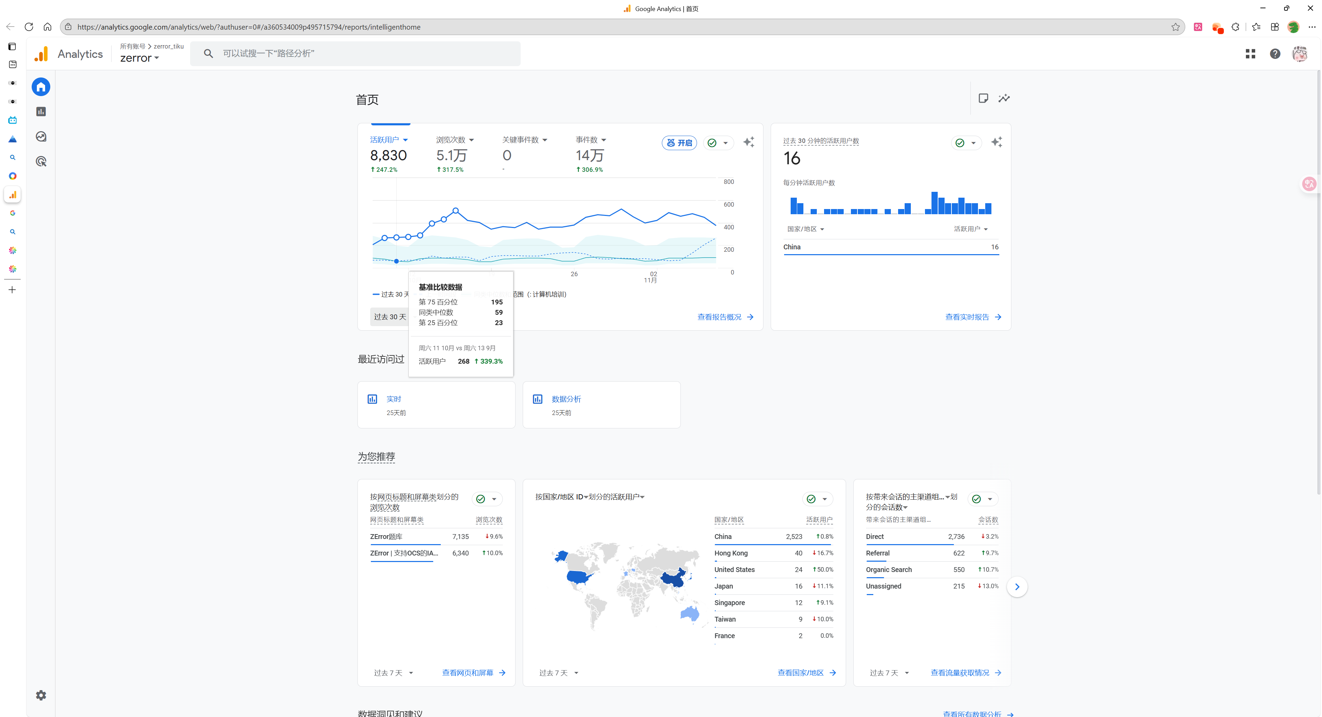The image size is (1322, 717).
Task: Toggle the green data quality check on the realtime card
Action: (x=960, y=143)
